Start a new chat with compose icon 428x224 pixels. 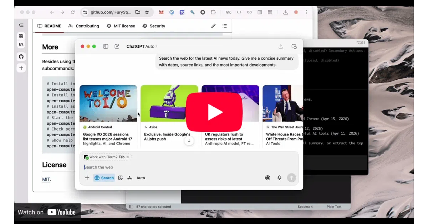point(117,47)
